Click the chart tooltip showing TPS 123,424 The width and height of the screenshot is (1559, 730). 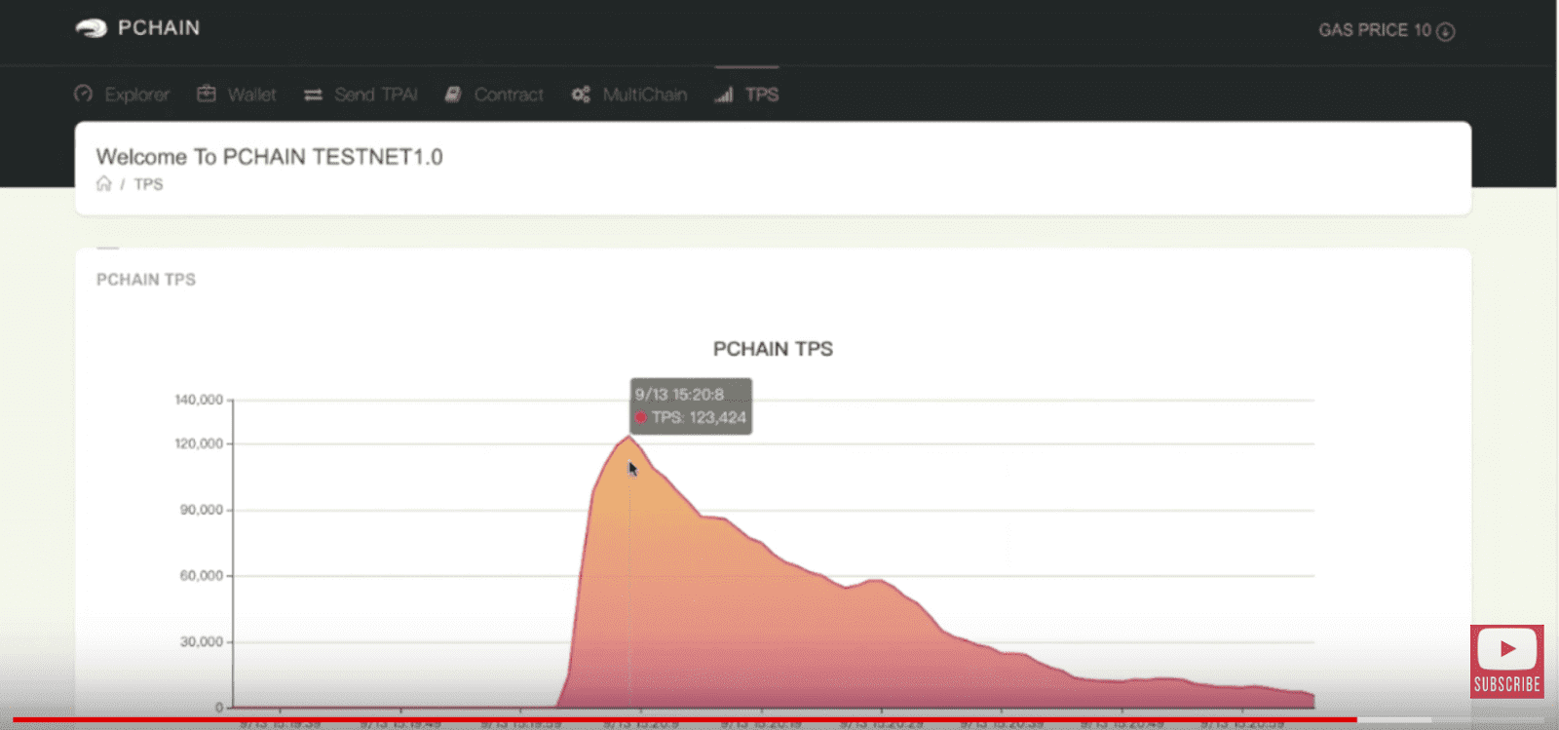[691, 406]
